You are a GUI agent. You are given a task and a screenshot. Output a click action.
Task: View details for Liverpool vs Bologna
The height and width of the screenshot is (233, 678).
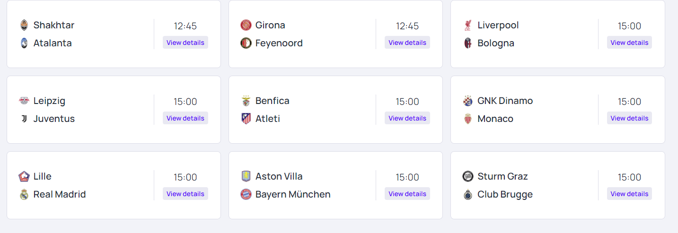tap(629, 43)
